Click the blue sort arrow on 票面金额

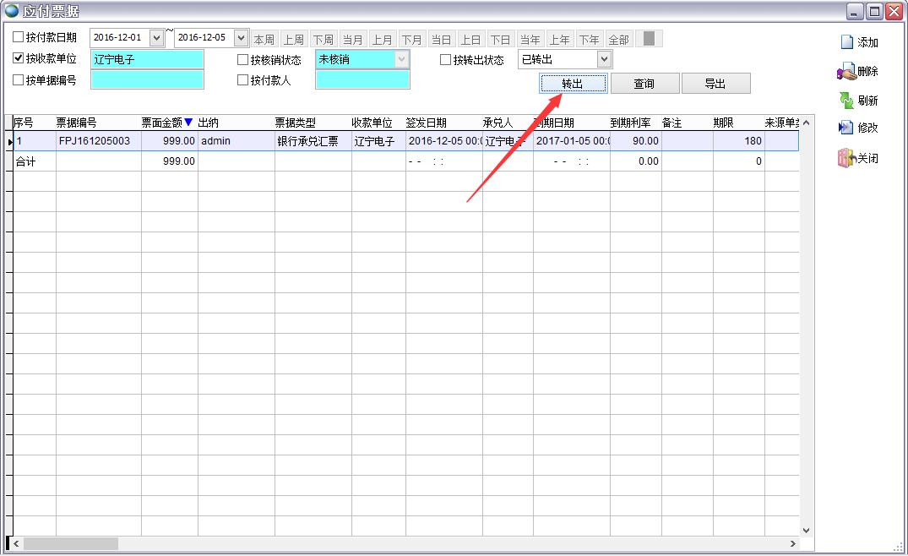coord(188,123)
